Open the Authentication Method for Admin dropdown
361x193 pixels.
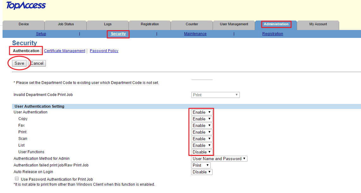[x=219, y=159]
